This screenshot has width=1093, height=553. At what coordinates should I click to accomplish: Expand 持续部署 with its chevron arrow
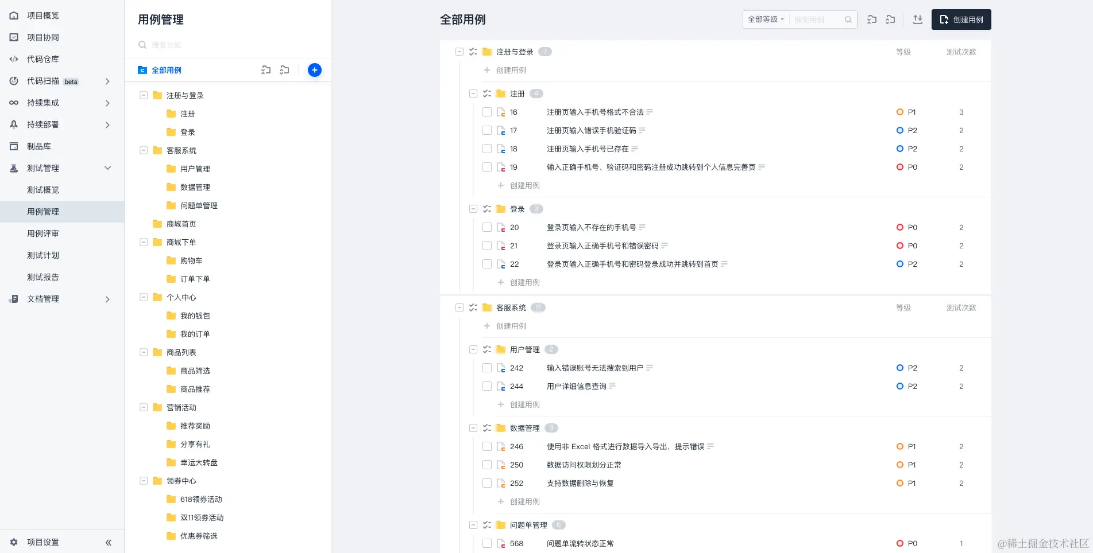[107, 124]
